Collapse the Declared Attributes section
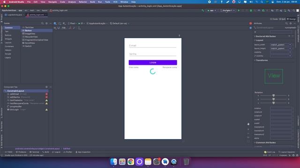 pos(265,36)
